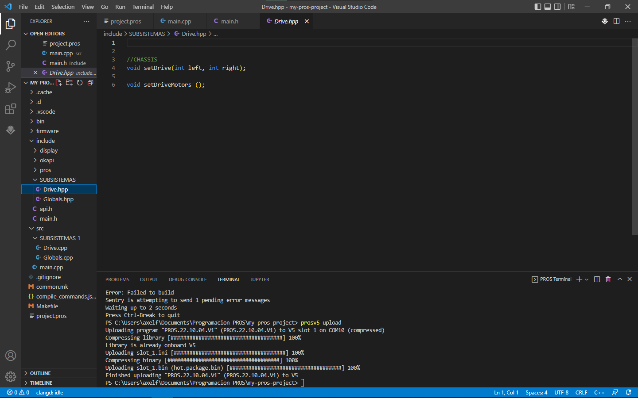Open Source Control view
638x398 pixels.
[x=11, y=66]
